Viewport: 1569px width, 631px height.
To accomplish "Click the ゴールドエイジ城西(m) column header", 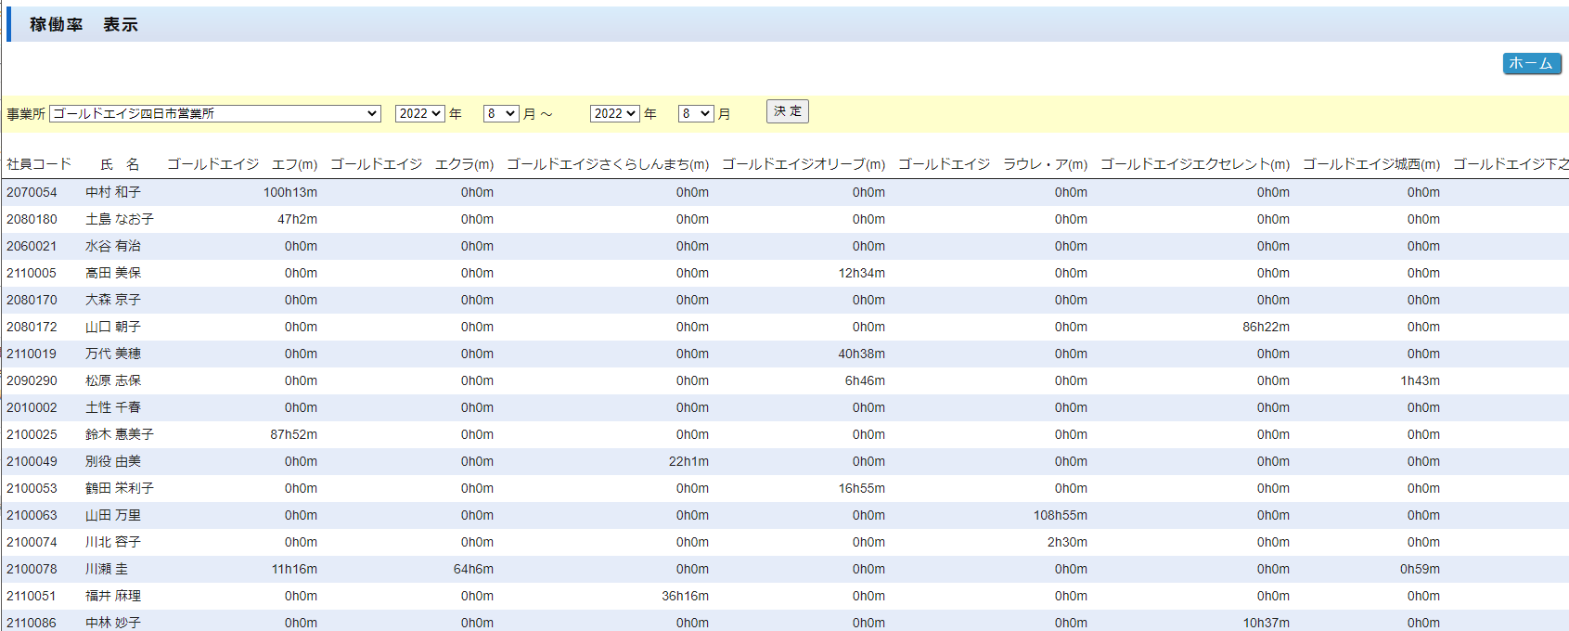I will point(1370,164).
